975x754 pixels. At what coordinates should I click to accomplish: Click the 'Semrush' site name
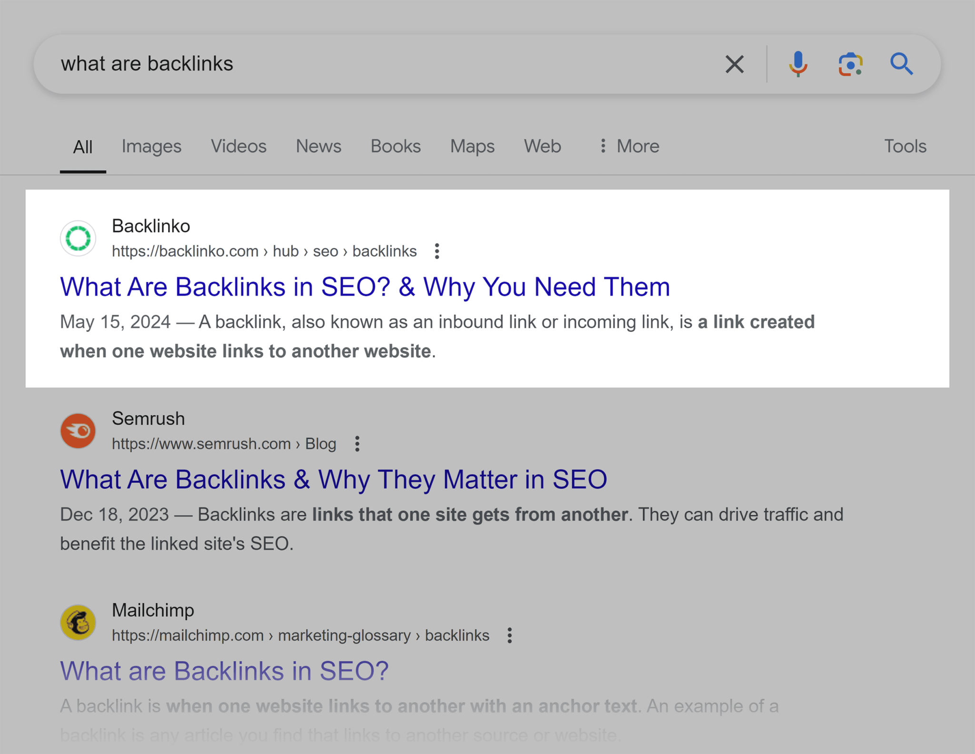click(x=148, y=419)
